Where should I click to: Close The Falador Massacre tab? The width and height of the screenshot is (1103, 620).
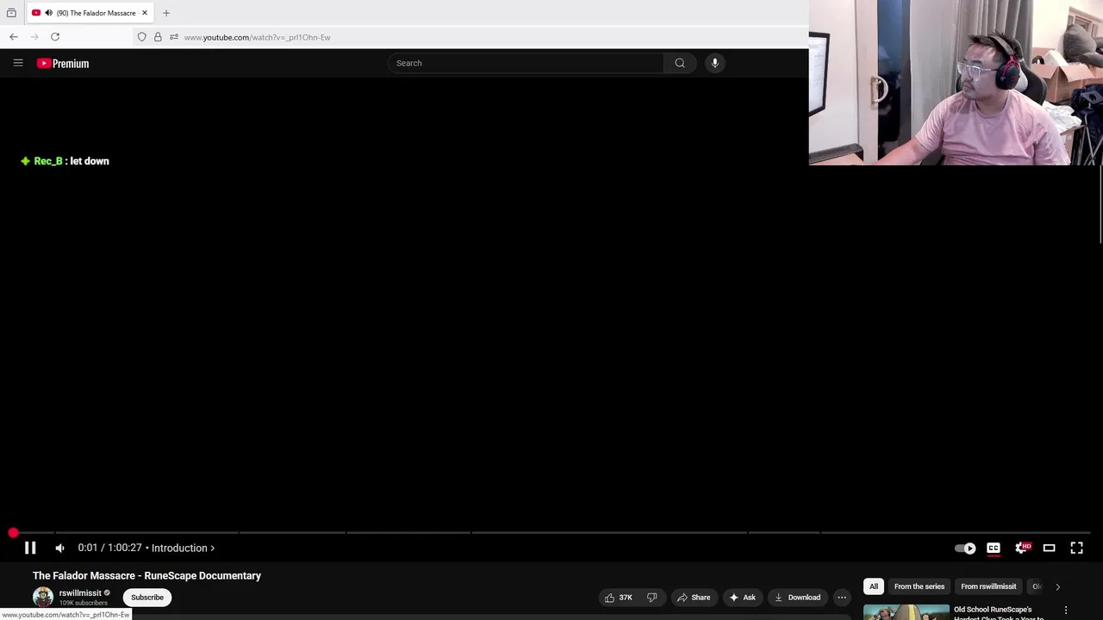[x=145, y=13]
